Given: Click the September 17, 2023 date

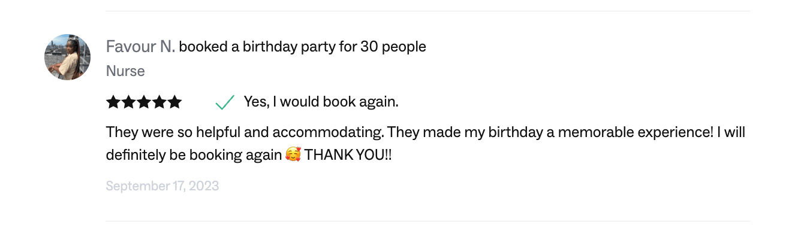Looking at the screenshot, I should tap(162, 186).
